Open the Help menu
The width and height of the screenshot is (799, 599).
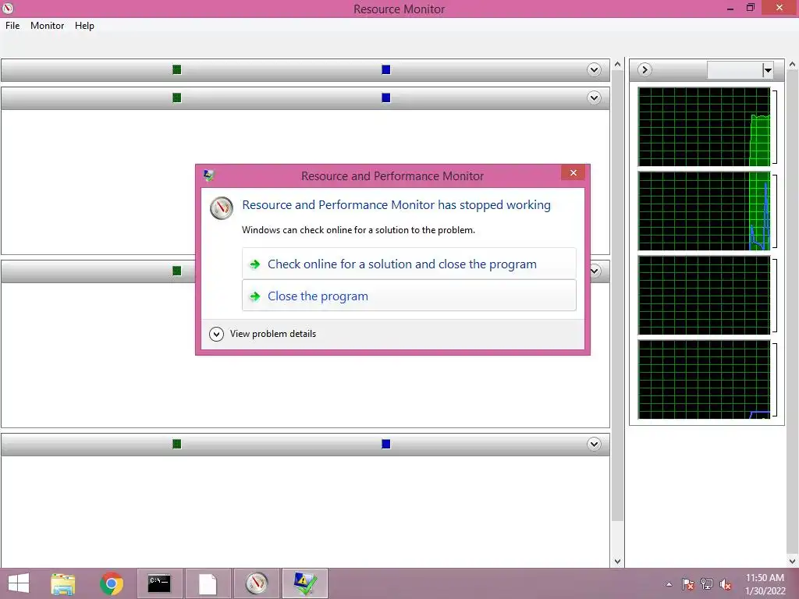click(84, 26)
